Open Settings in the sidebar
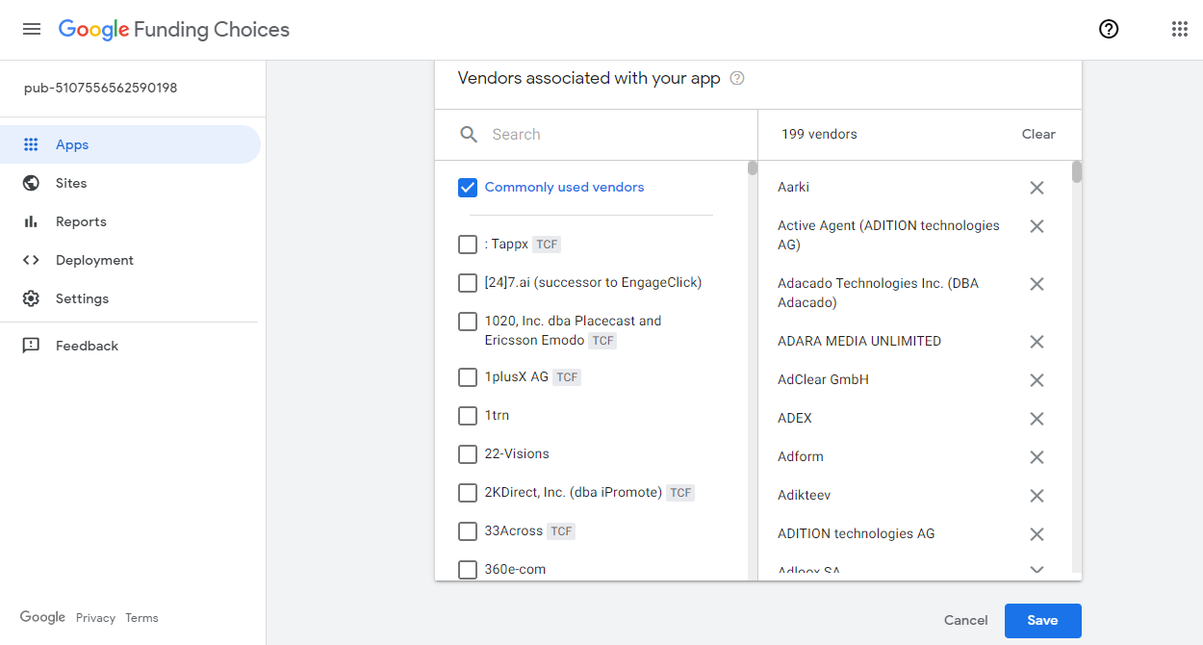This screenshot has width=1203, height=645. (x=130, y=298)
